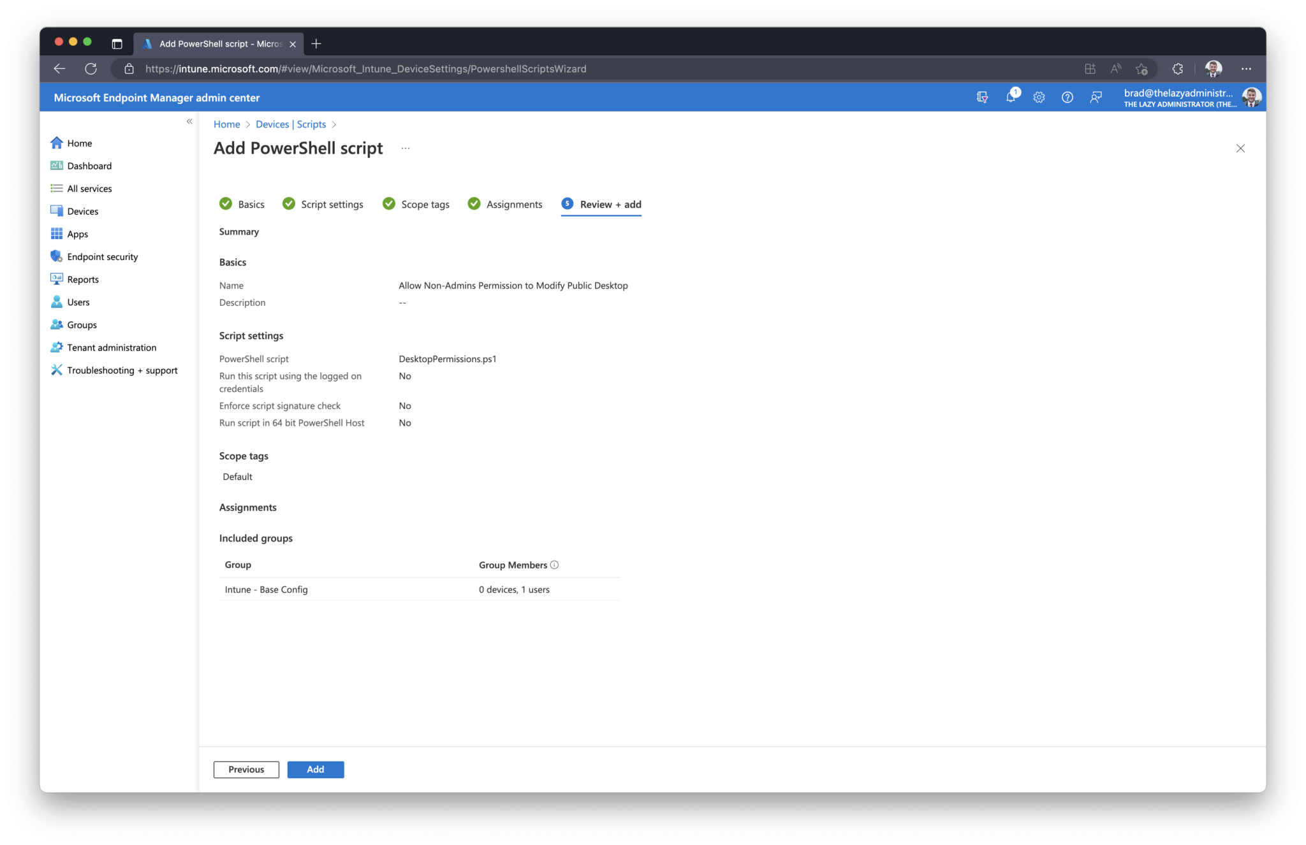Open the notifications bell
The width and height of the screenshot is (1306, 845).
pos(1011,97)
